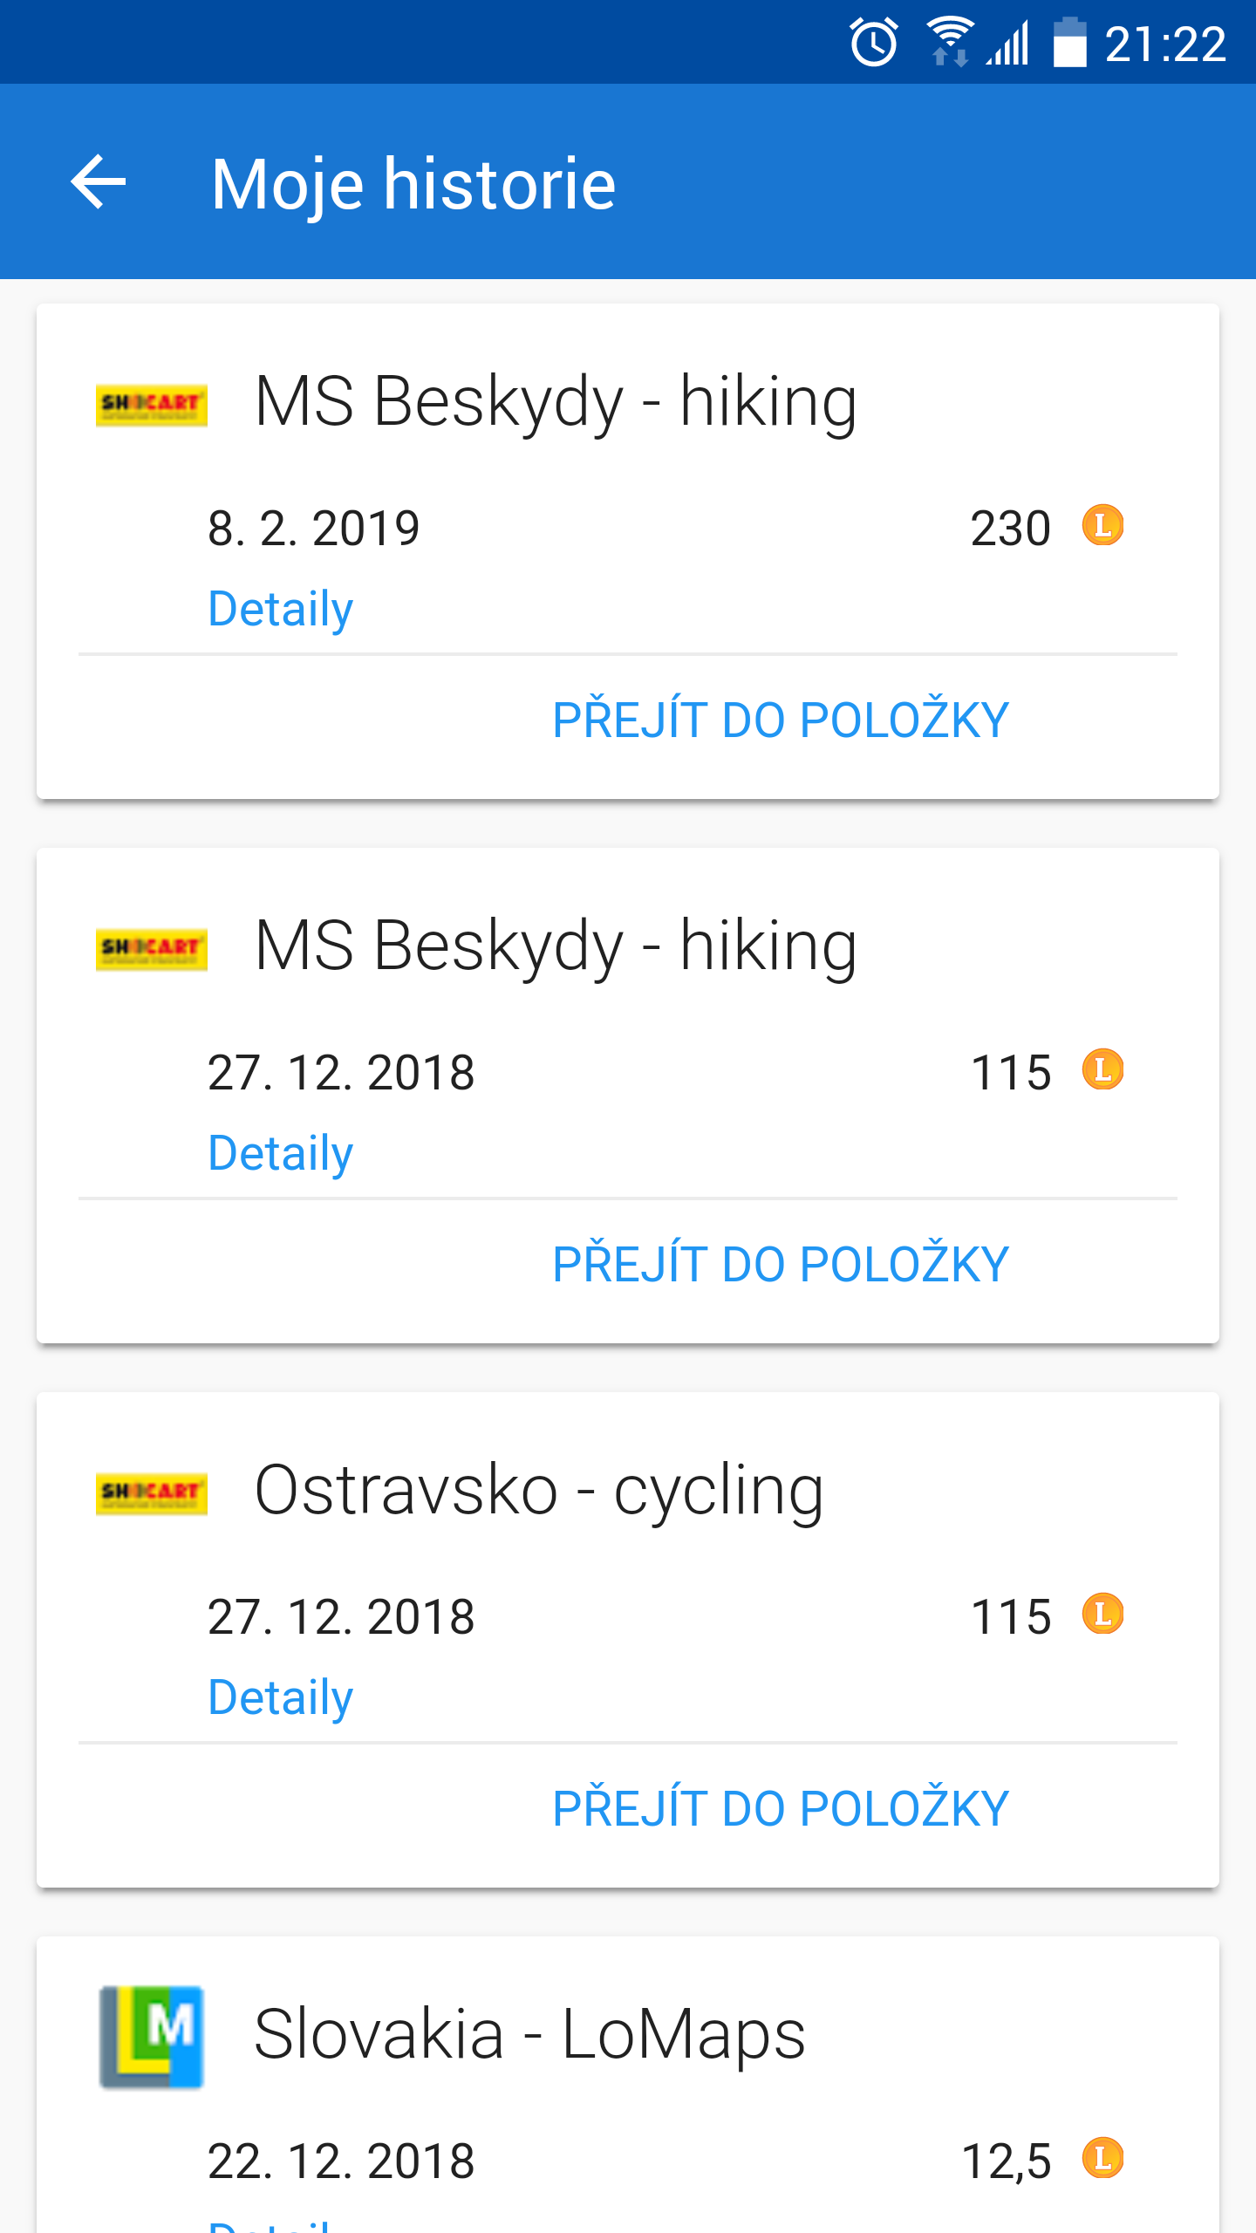Select the Ostravsko - cycling title
Viewport: 1256px width, 2233px height.
539,1490
